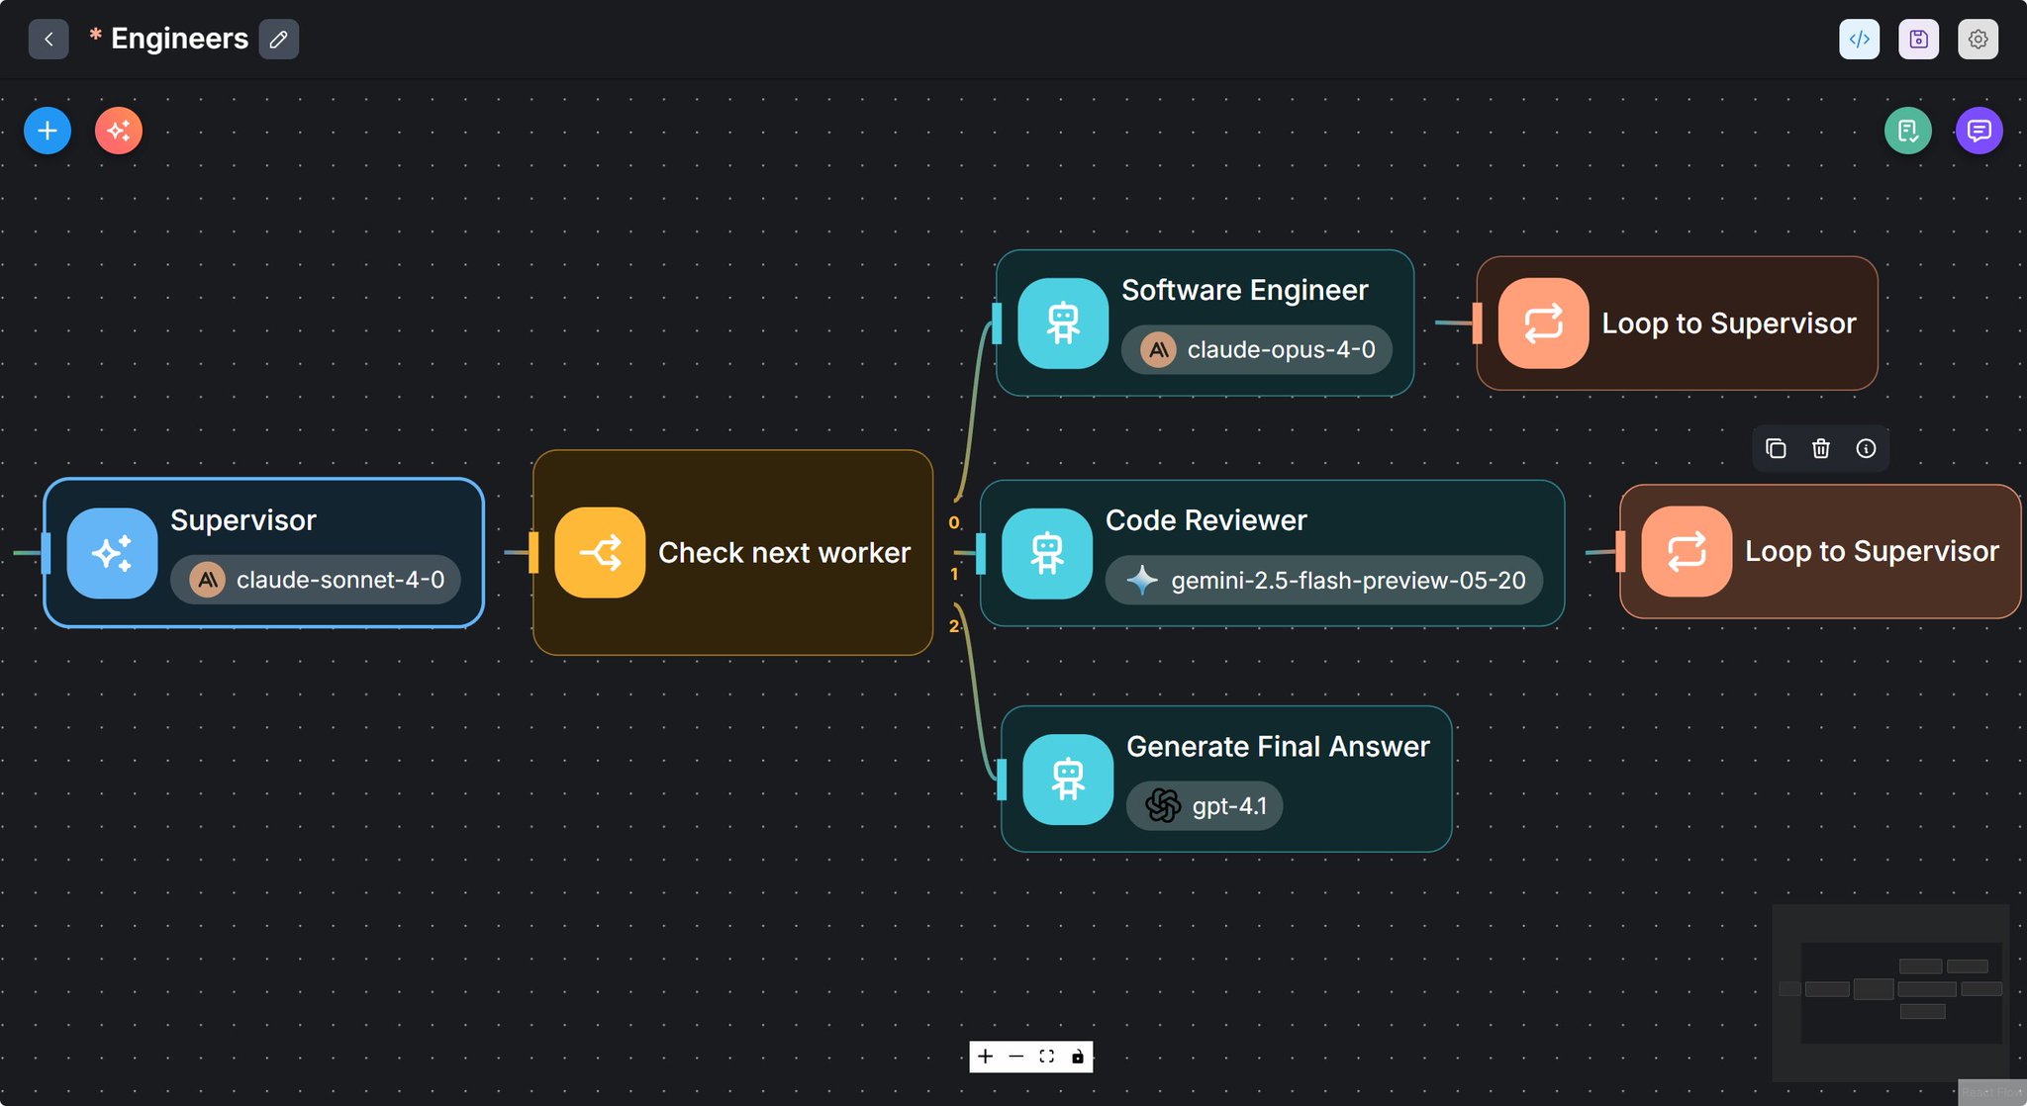Click loop icon beside Code Reviewer
2027x1106 pixels.
[x=1687, y=551]
